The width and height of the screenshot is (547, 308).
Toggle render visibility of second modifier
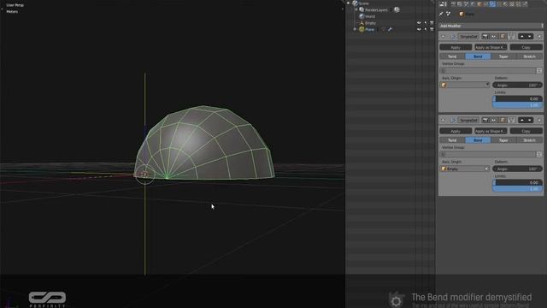coord(485,120)
